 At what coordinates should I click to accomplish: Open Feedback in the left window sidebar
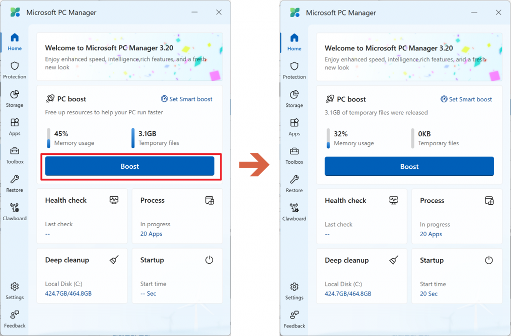pos(14,320)
